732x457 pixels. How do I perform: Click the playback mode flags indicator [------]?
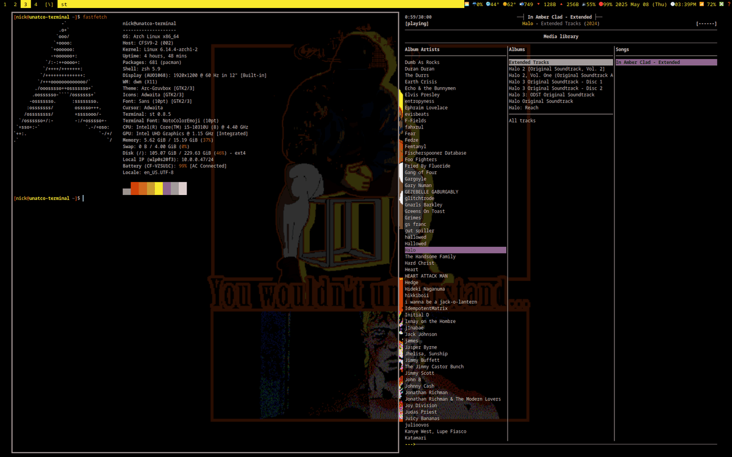point(706,24)
